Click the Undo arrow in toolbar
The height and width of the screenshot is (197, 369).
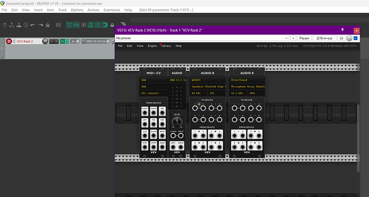pyautogui.click(x=33, y=25)
